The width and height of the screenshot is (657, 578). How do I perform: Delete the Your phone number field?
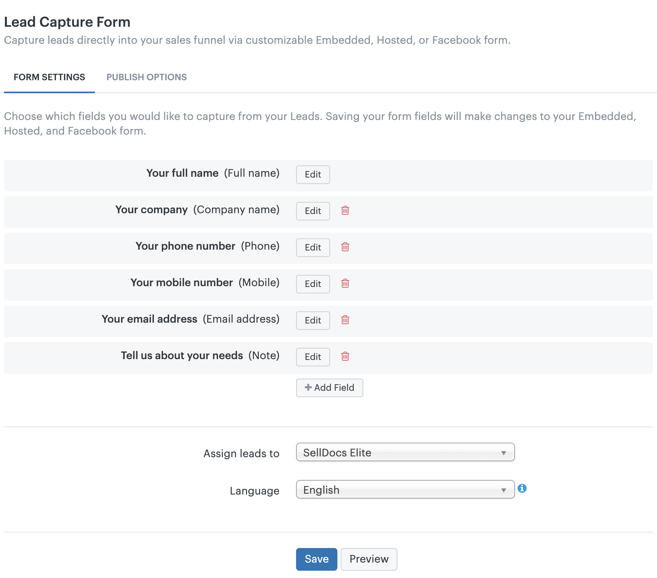(345, 247)
